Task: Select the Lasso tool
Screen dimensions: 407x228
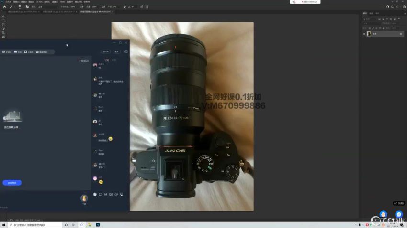Action: (x=3, y=24)
